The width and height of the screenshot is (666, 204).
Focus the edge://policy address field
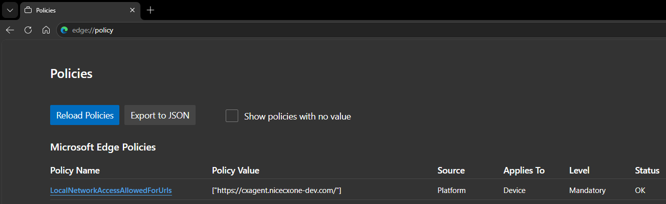361,30
